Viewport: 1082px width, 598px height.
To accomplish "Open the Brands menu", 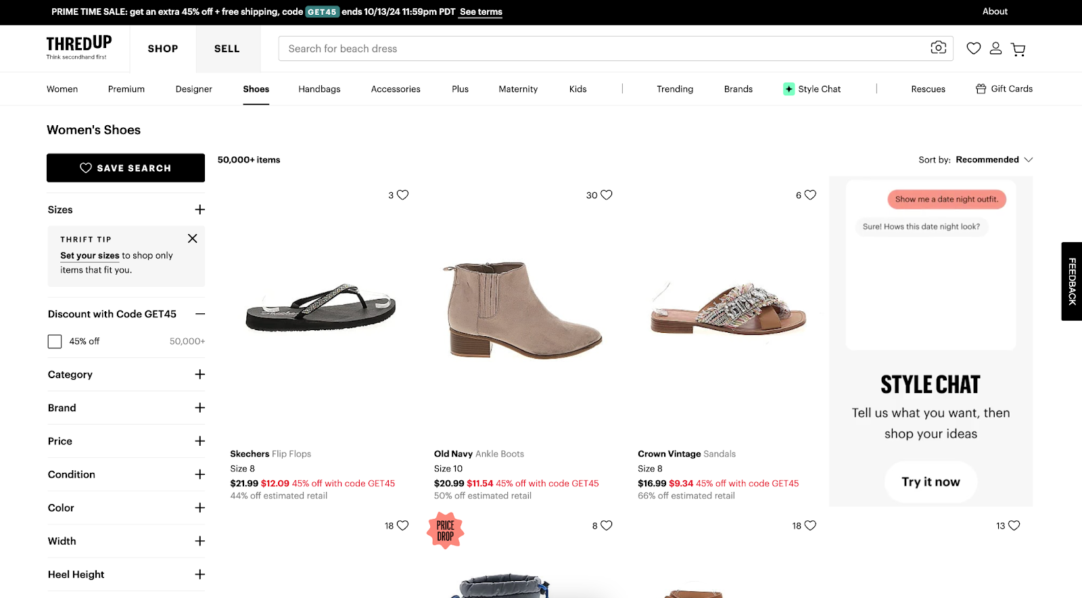I will point(738,89).
